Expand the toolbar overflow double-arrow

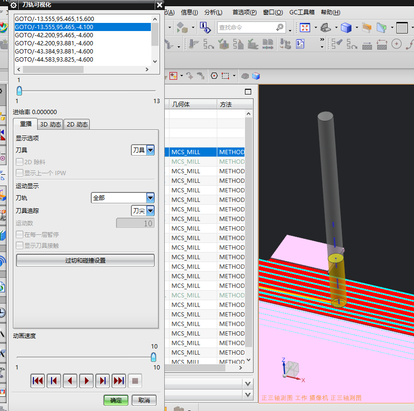tap(322, 40)
